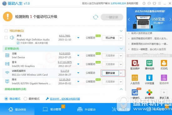Click 重新安装 for USB wireless card

[x=110, y=73]
